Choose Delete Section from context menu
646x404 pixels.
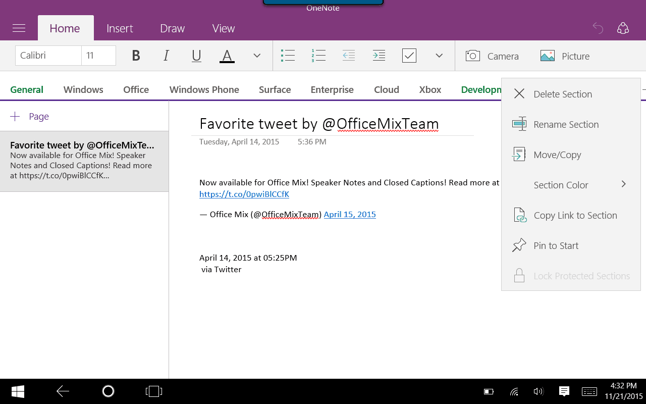tap(571, 94)
